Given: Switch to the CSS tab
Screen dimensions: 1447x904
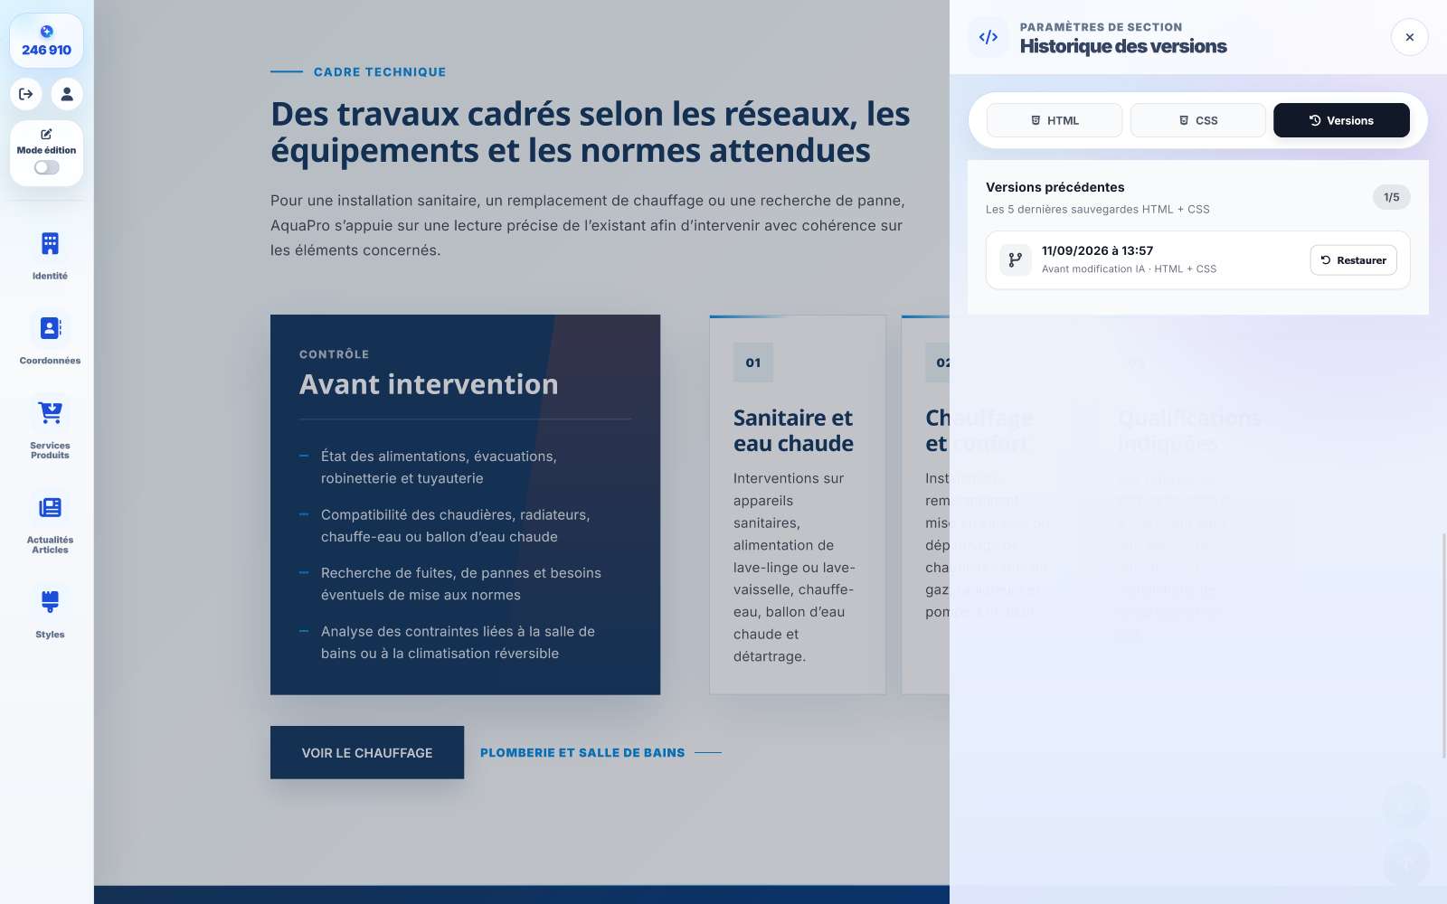Looking at the screenshot, I should 1198,120.
